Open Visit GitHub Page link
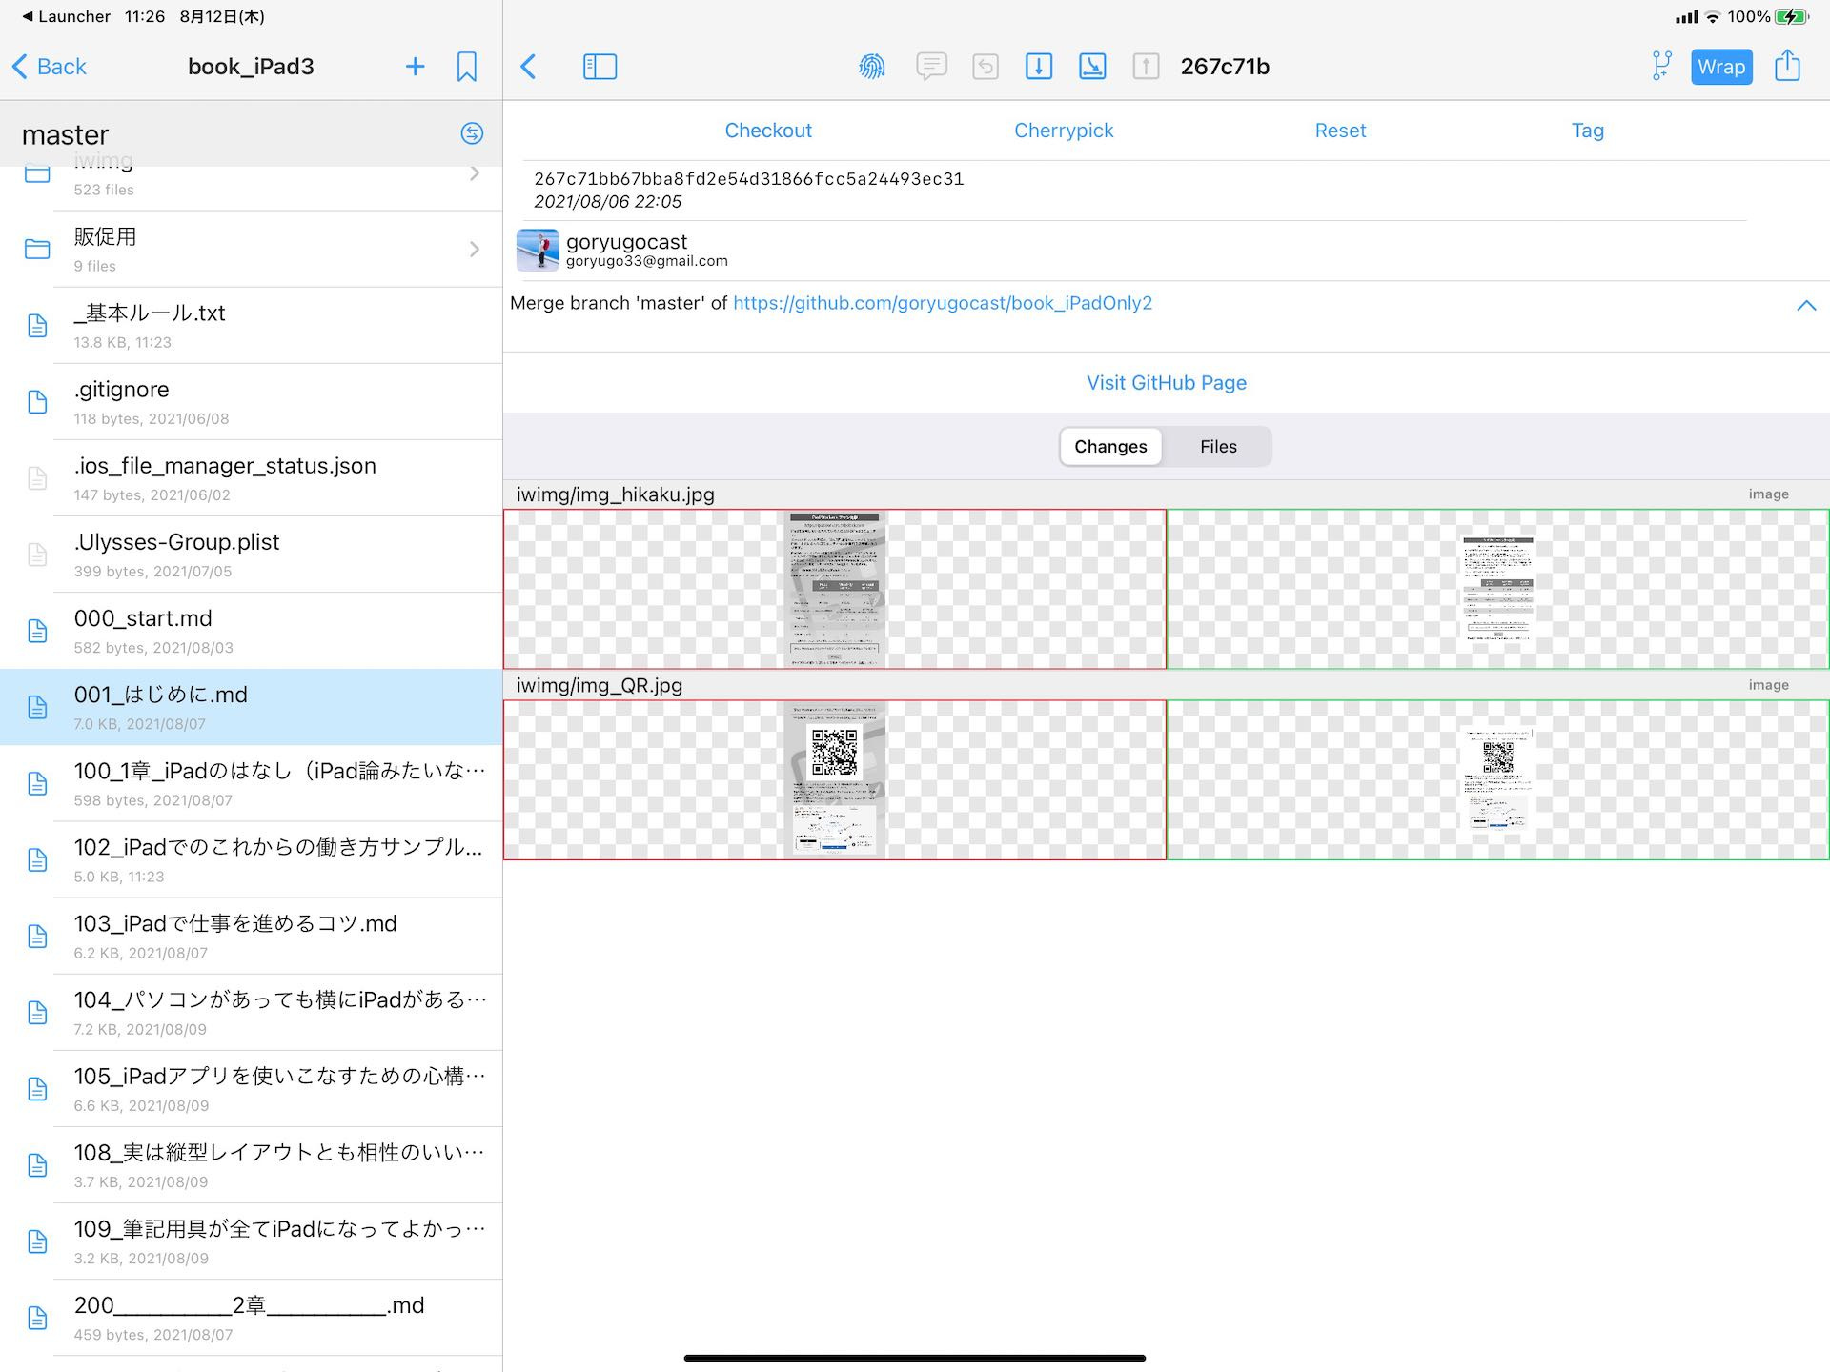This screenshot has height=1372, width=1830. [x=1167, y=383]
